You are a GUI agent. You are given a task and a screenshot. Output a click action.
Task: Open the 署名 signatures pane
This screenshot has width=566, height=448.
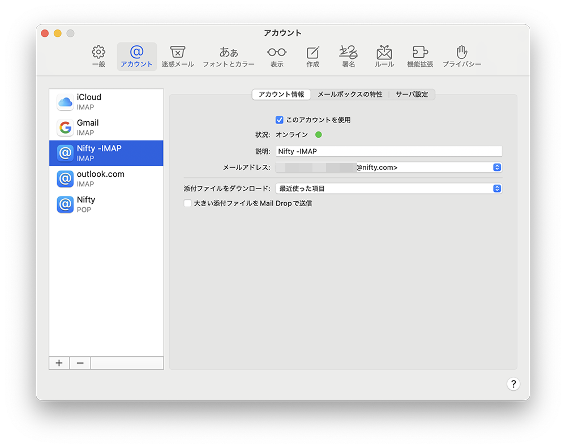click(x=349, y=57)
